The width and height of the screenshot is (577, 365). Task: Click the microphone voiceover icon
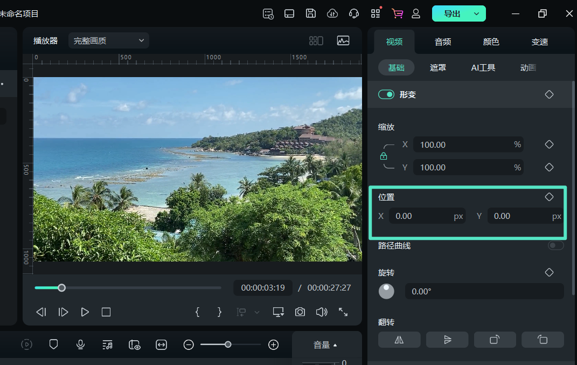pos(80,345)
